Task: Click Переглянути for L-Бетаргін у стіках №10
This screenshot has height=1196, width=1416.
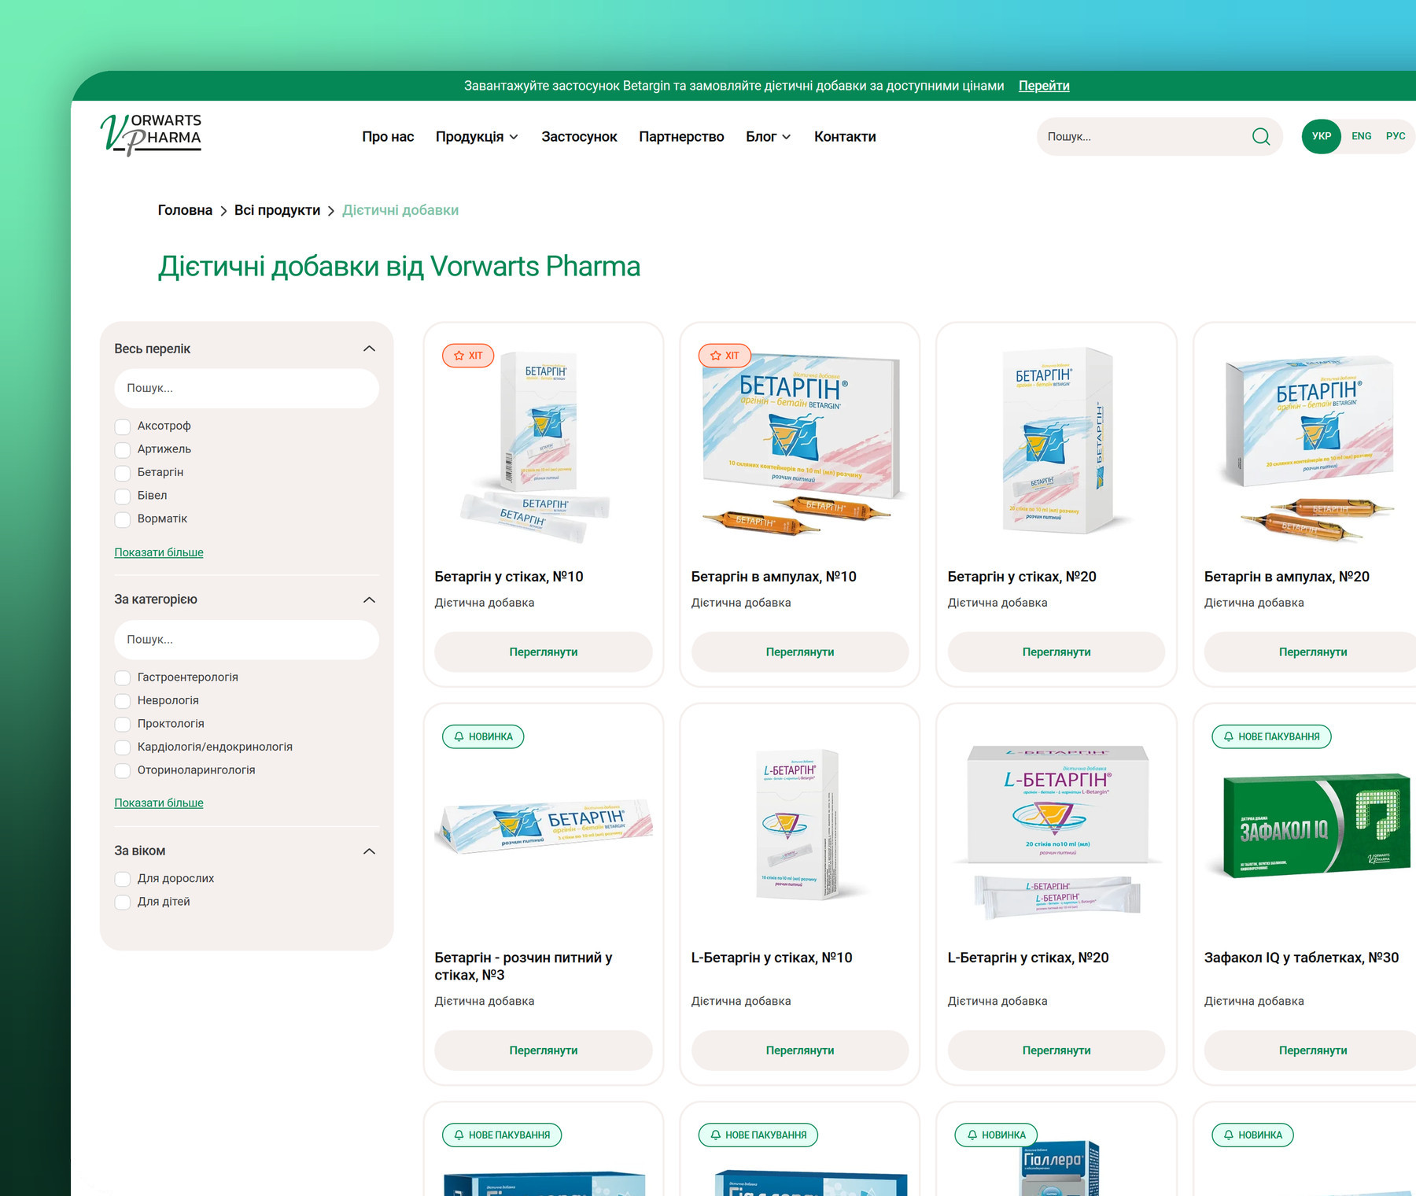Action: tap(800, 1050)
